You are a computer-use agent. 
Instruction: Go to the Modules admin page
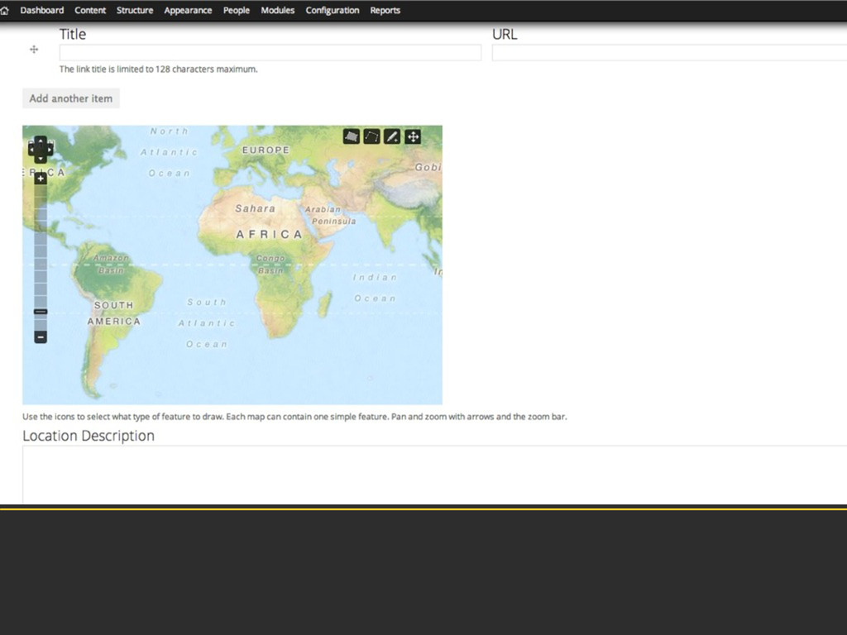277,11
